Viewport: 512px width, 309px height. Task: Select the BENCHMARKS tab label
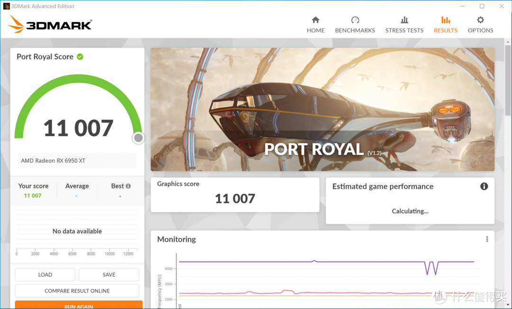pos(355,30)
